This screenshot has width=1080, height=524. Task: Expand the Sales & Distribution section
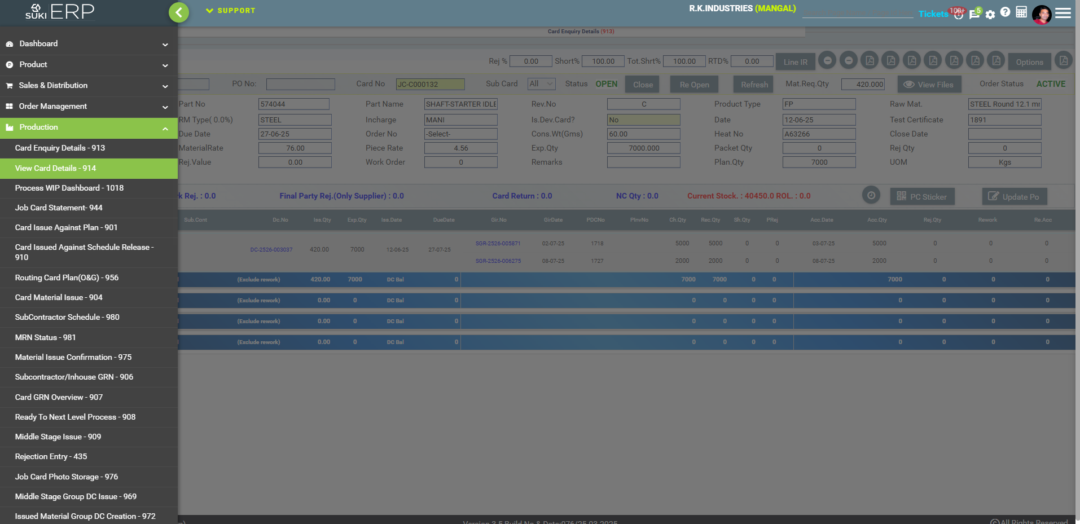click(x=89, y=86)
